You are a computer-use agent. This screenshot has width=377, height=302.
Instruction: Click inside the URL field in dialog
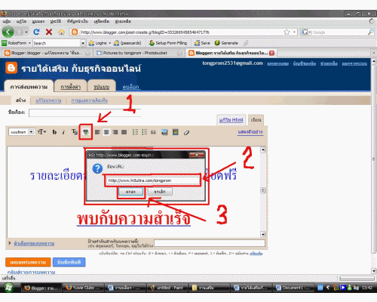coord(153,180)
